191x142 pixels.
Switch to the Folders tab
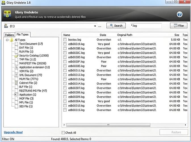tap(9, 35)
